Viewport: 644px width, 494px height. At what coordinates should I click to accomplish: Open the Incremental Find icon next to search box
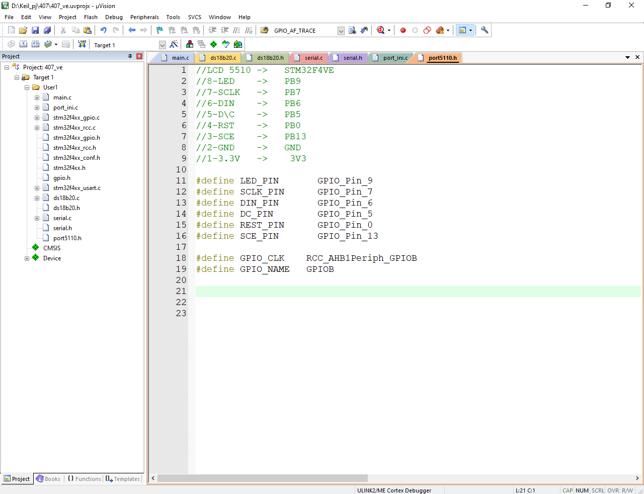click(364, 30)
